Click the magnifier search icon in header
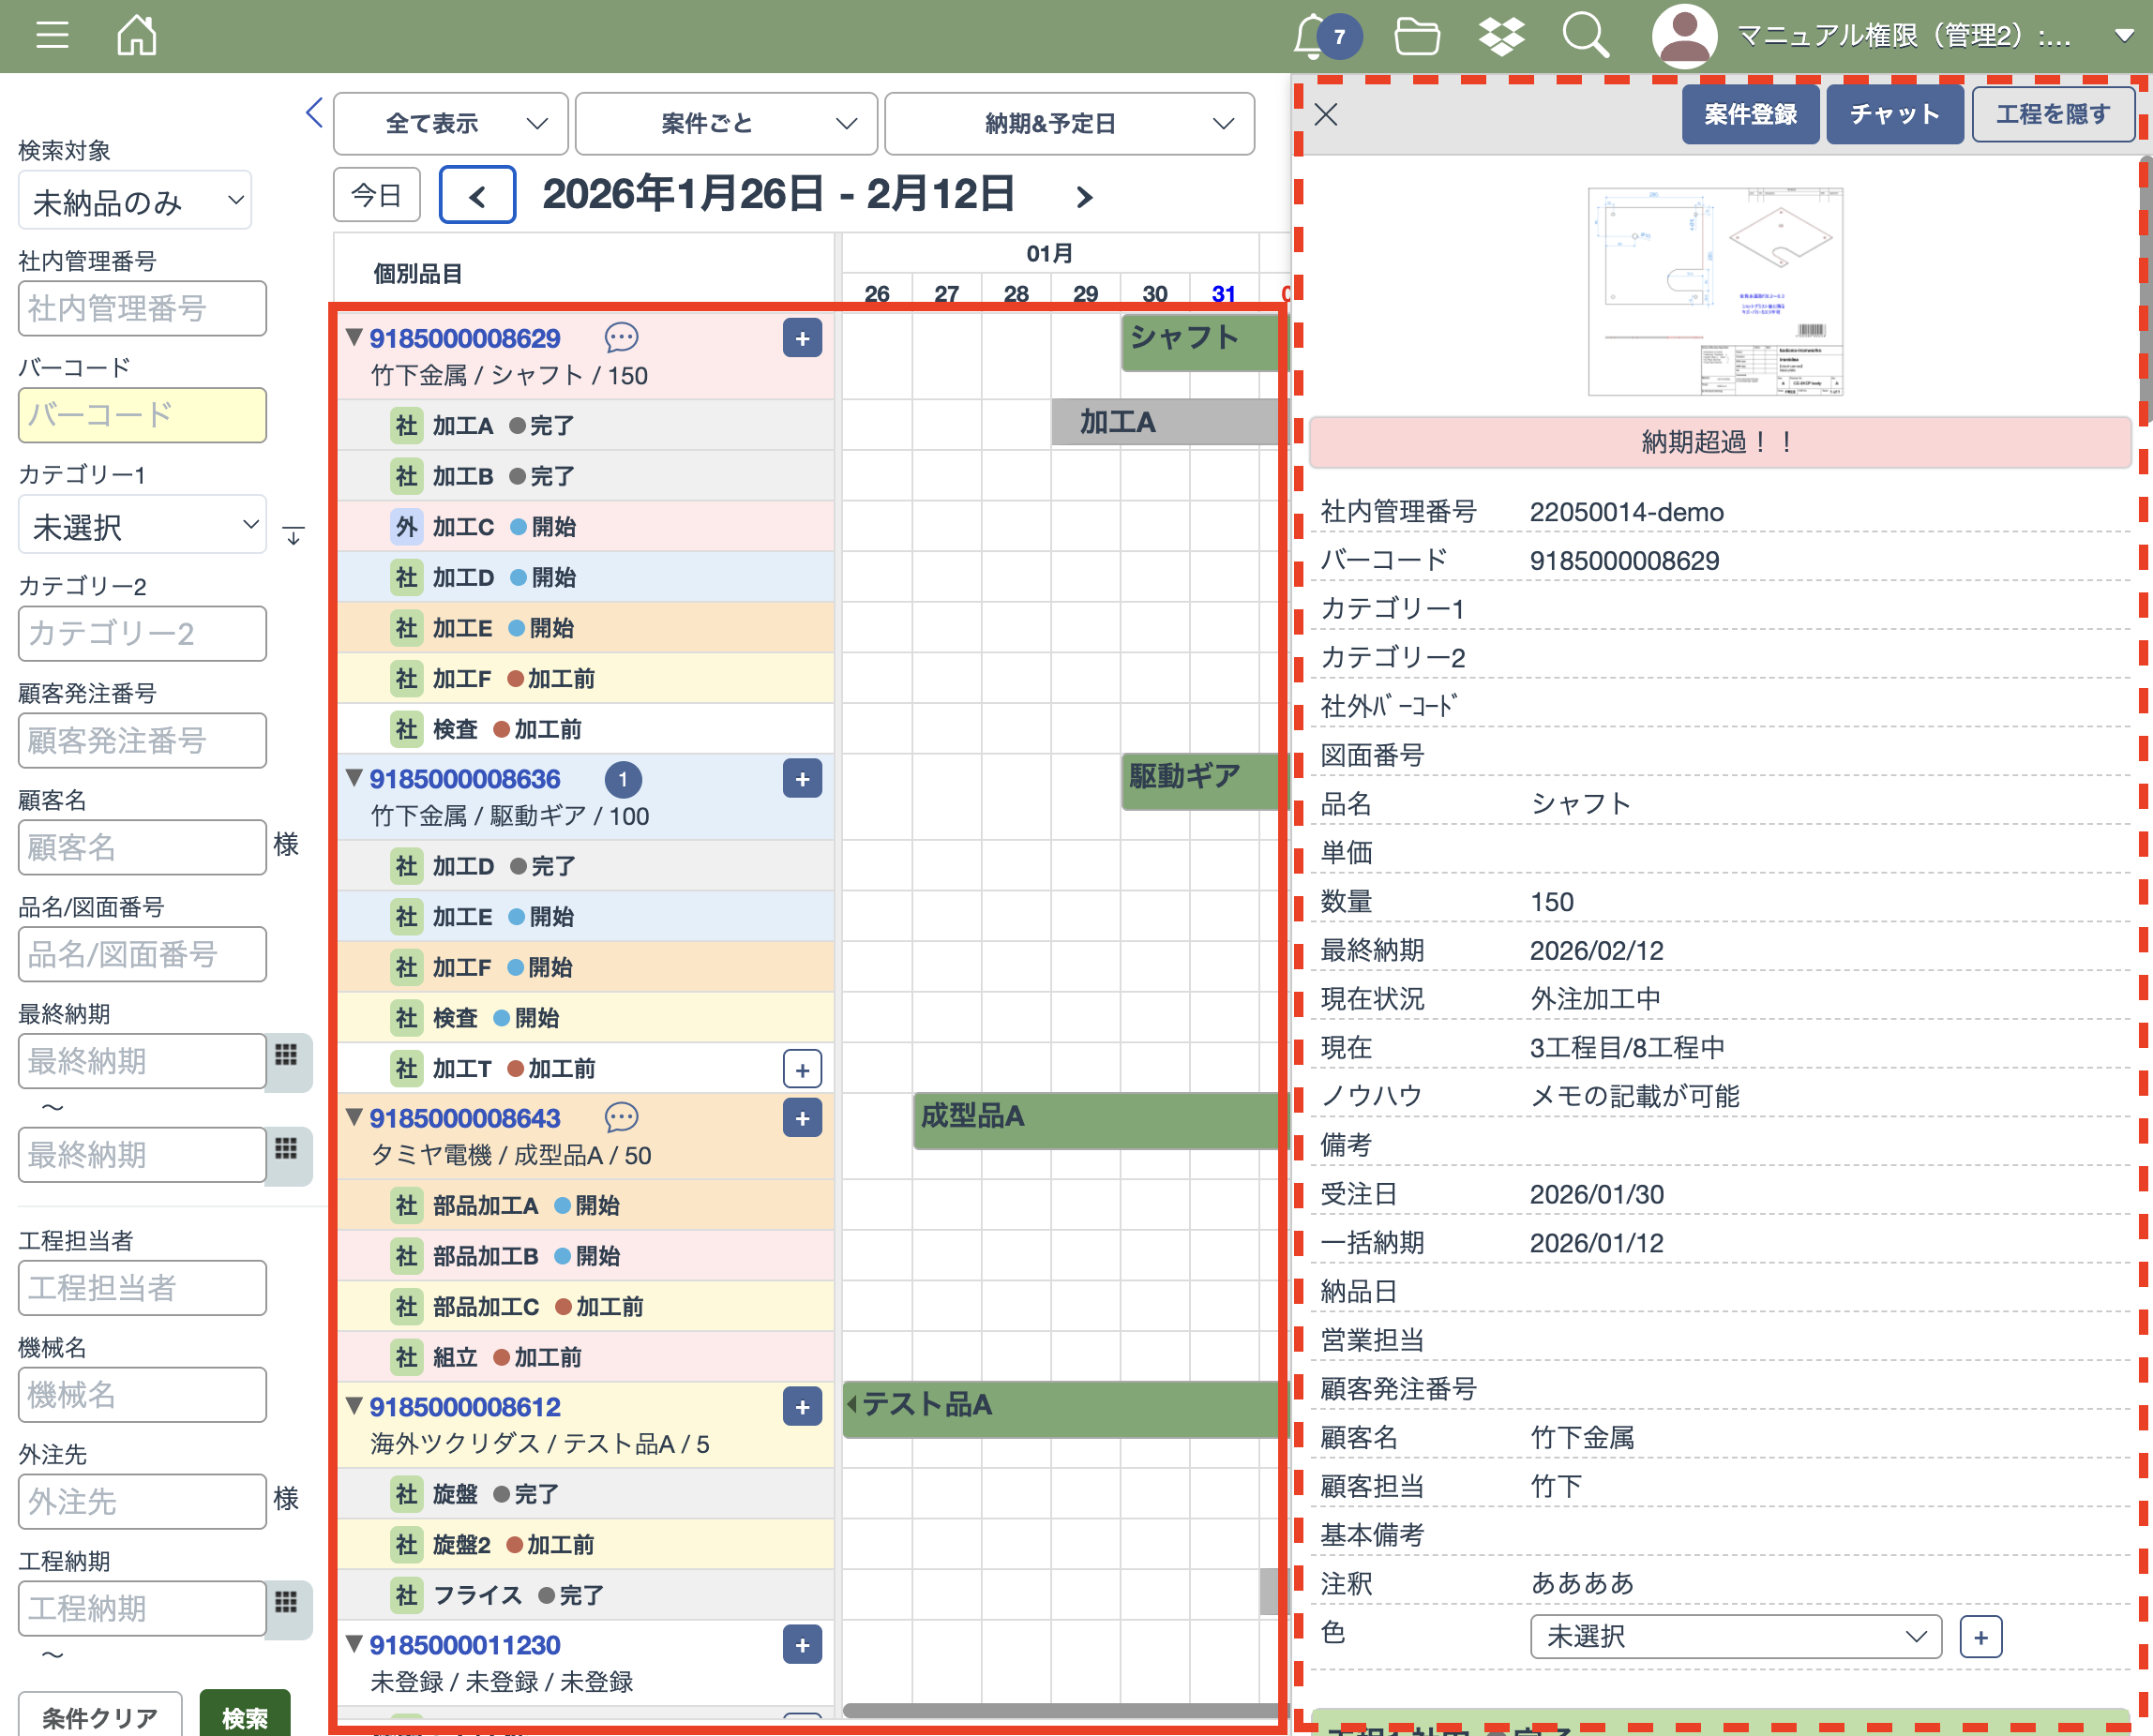 click(x=1585, y=37)
